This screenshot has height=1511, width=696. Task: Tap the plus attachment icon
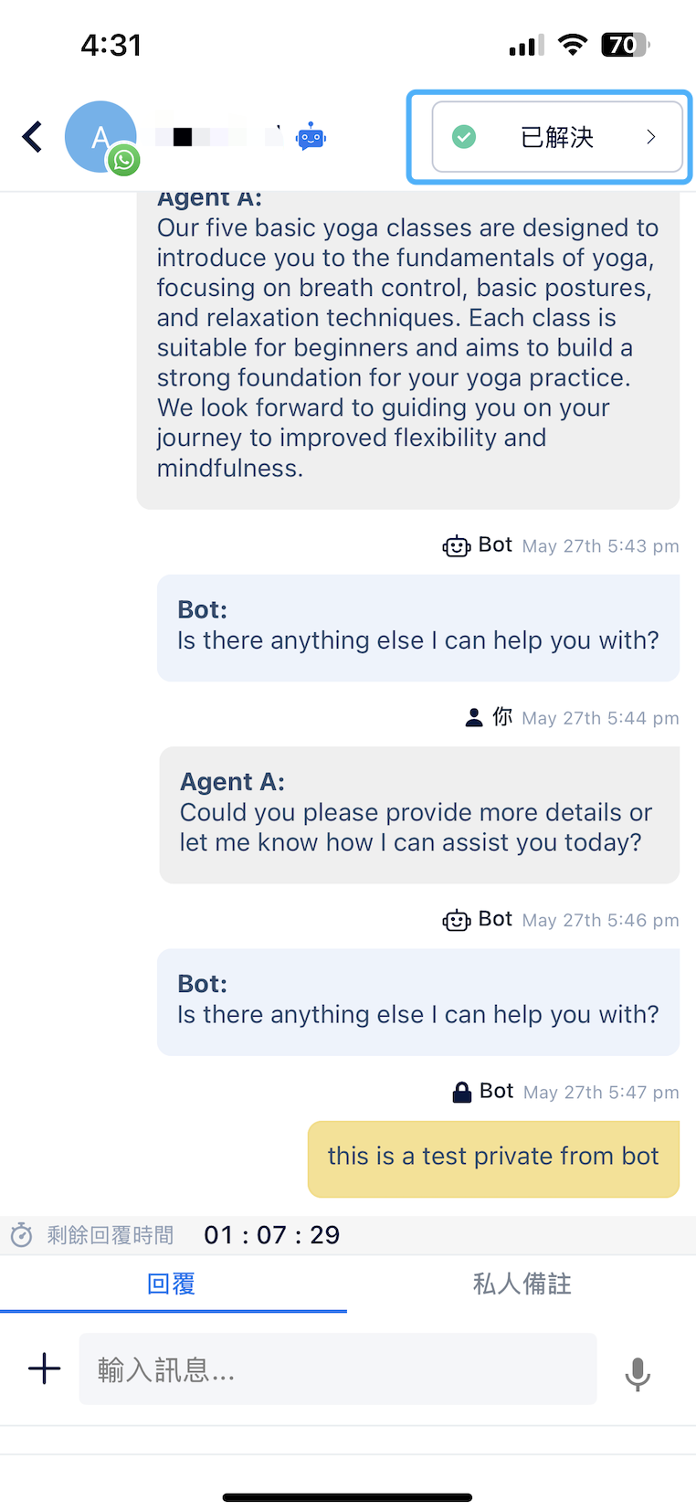click(44, 1368)
